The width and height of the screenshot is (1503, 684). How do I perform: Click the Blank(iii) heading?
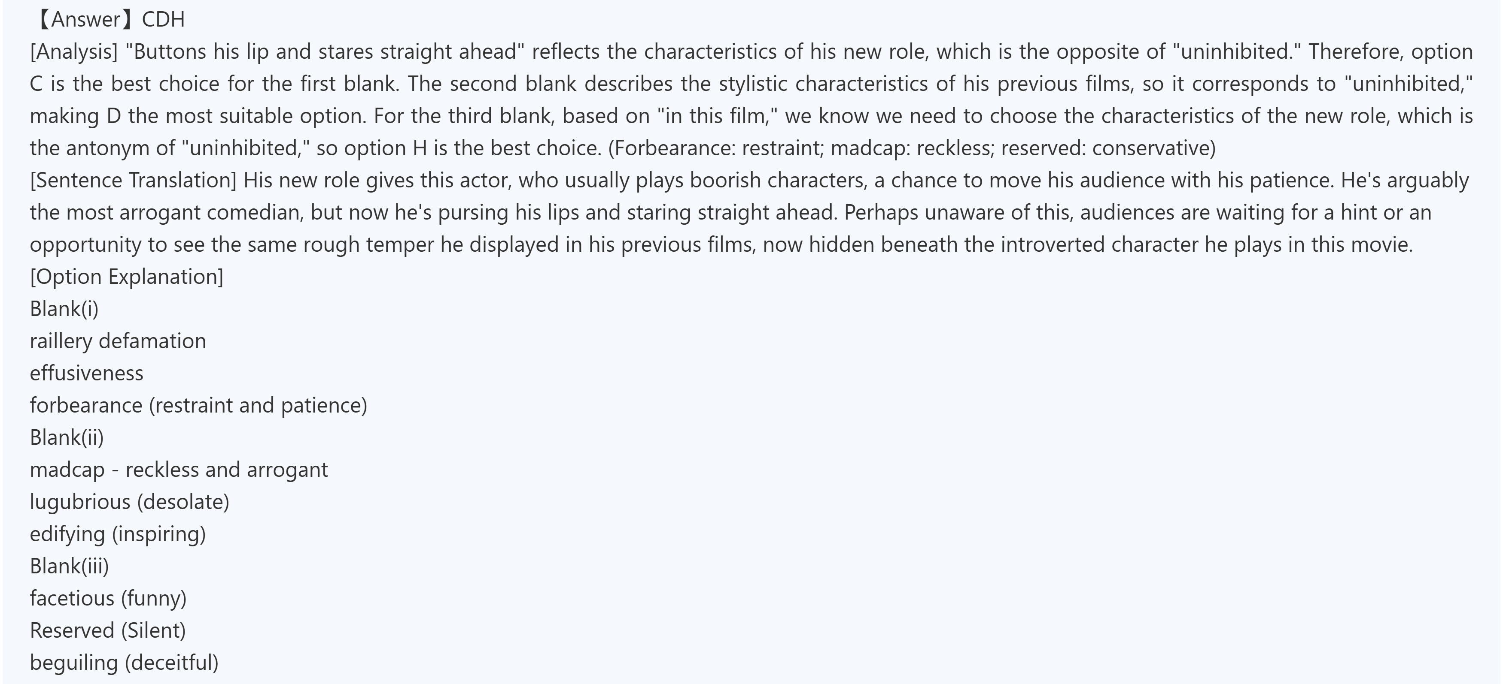70,566
